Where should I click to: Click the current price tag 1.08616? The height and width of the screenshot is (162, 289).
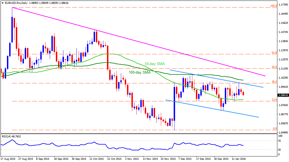[283, 95]
